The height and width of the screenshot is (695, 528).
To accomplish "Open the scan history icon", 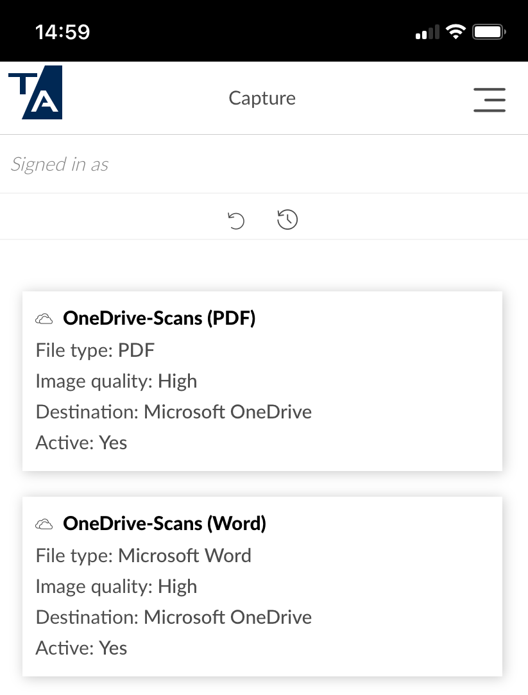I will pos(287,219).
